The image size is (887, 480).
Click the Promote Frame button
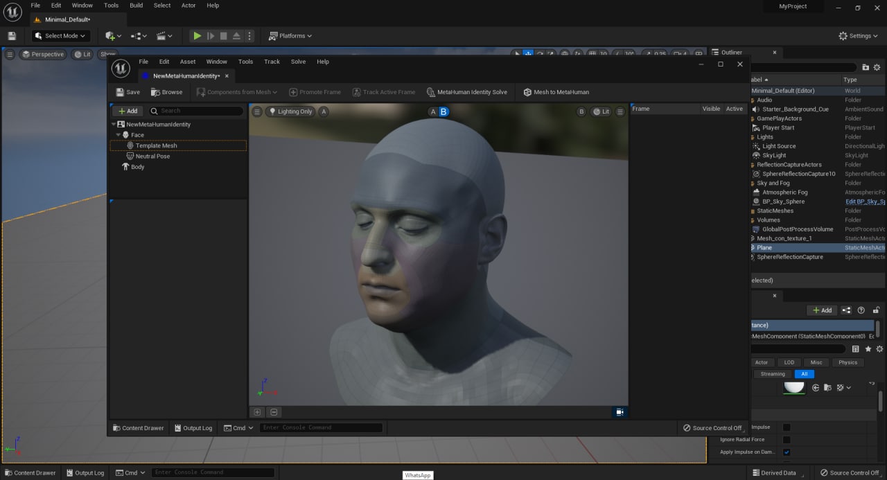(x=315, y=92)
